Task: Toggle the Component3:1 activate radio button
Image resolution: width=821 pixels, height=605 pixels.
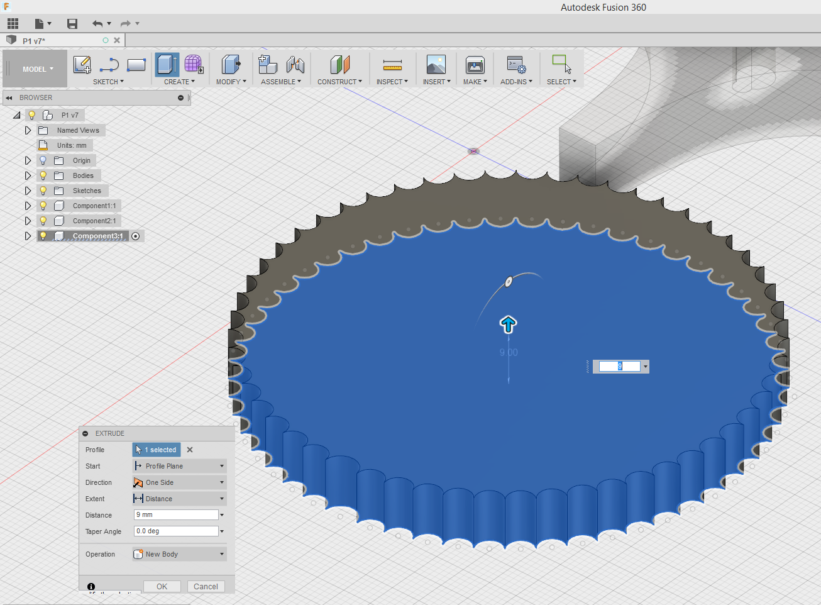Action: tap(136, 236)
